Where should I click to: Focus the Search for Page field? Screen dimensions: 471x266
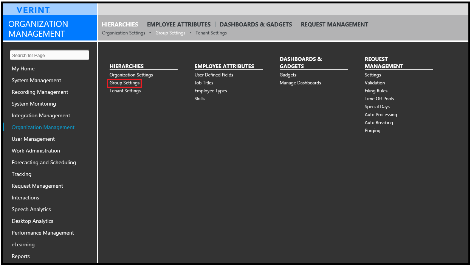click(50, 55)
